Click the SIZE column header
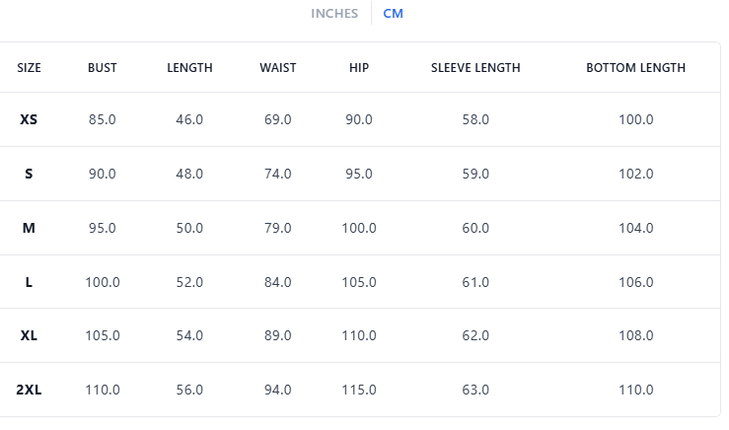This screenshot has width=729, height=430. [30, 68]
